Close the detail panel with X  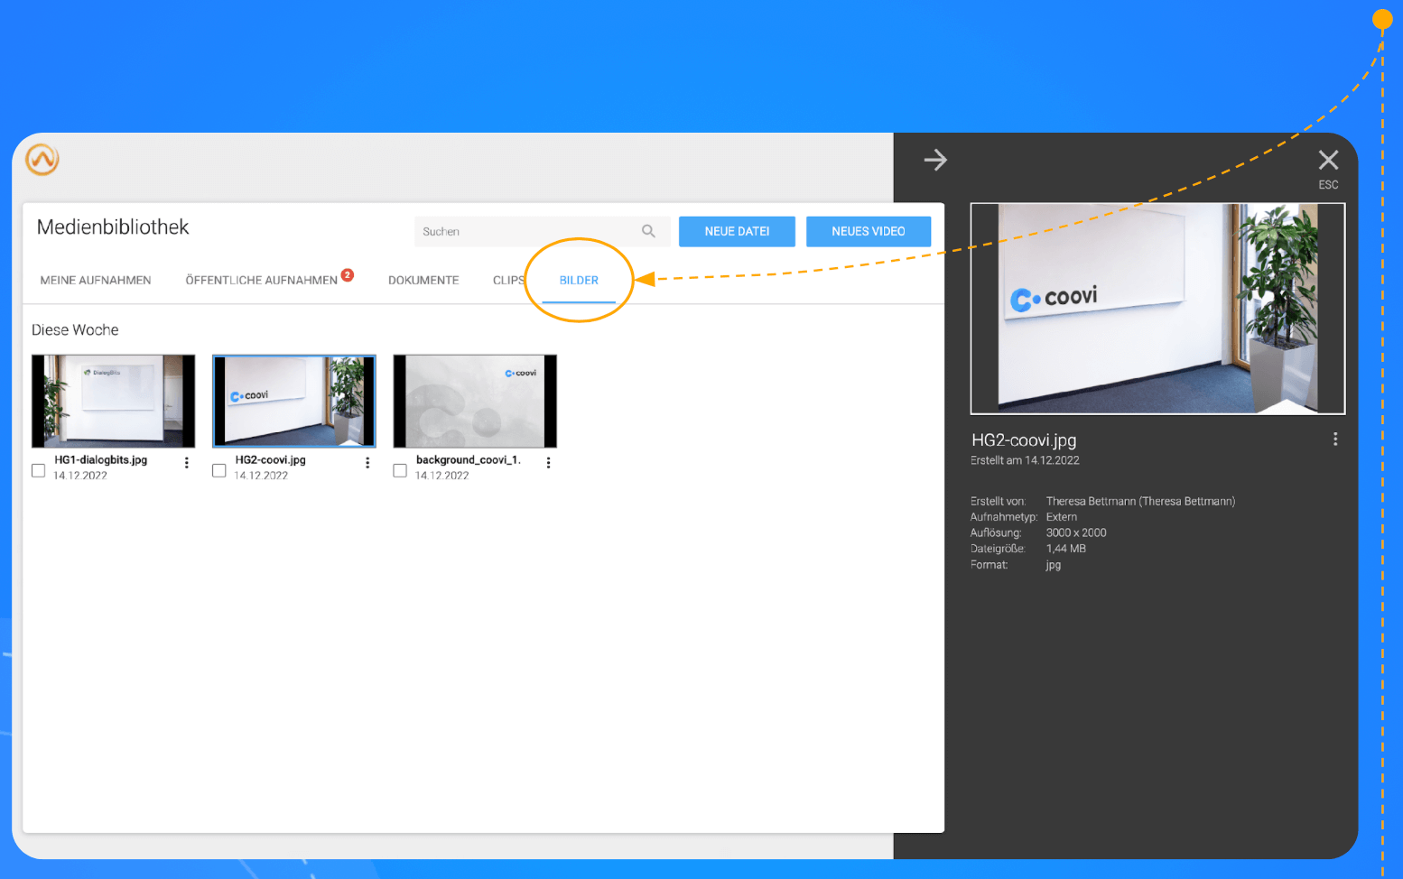1328,161
